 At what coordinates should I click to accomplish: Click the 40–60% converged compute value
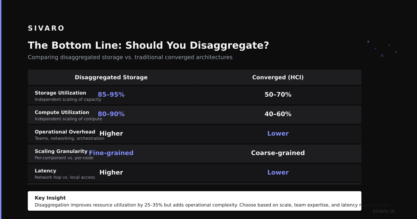click(278, 114)
